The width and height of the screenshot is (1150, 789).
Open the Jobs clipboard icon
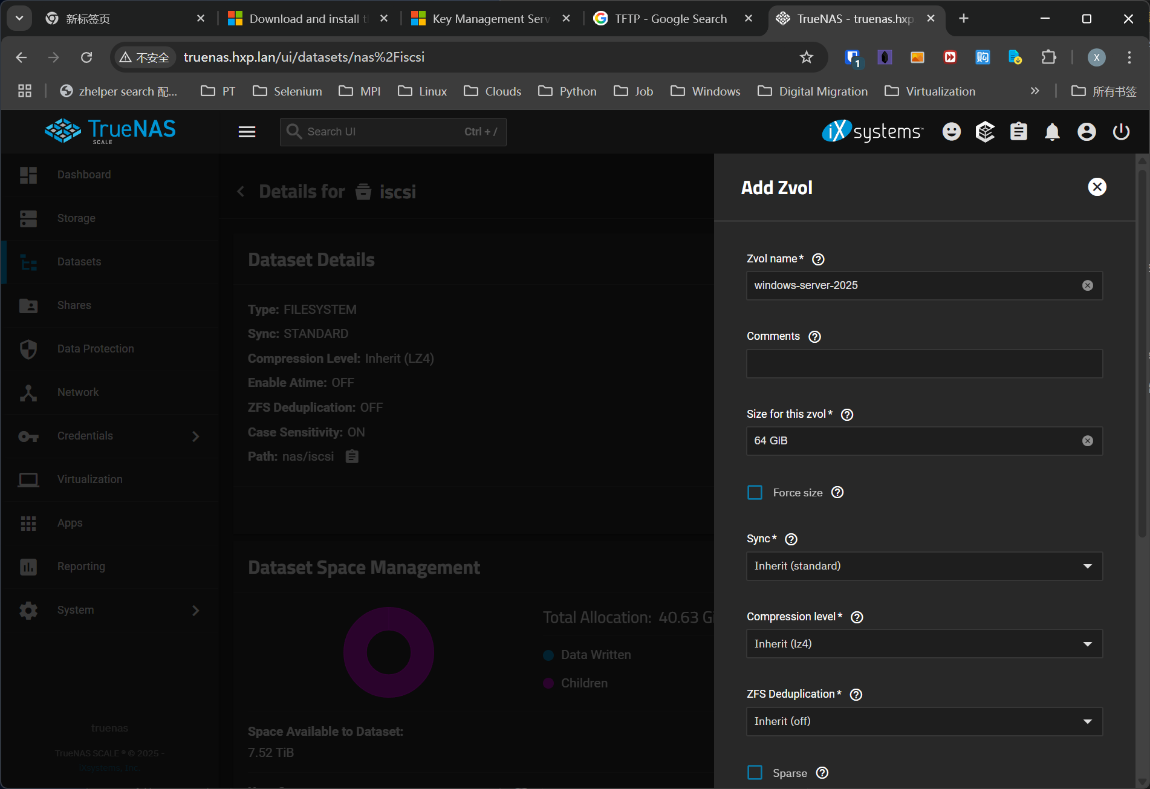1019,132
